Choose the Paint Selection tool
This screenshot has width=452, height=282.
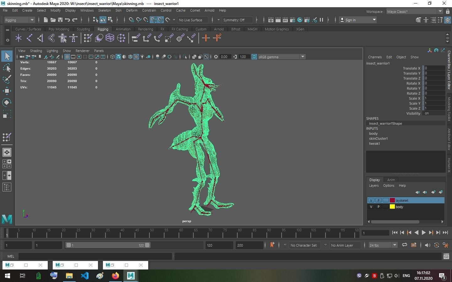pyautogui.click(x=7, y=79)
